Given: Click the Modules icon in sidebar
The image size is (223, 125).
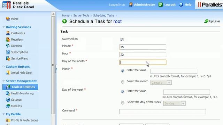Looking at the screenshot, I should [x=8, y=106].
